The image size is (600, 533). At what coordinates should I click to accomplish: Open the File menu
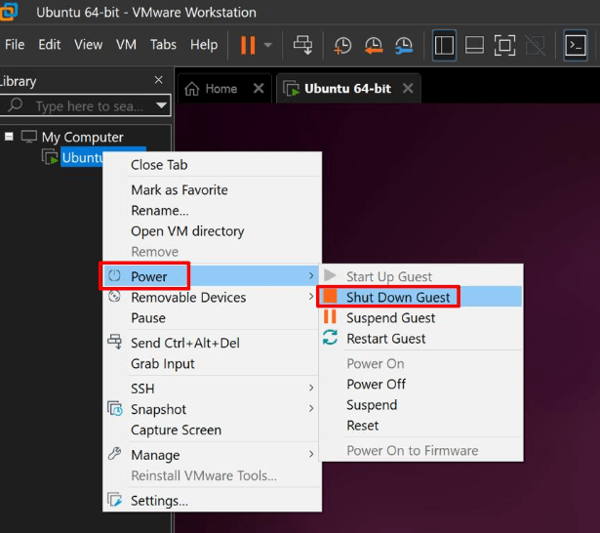click(x=15, y=45)
